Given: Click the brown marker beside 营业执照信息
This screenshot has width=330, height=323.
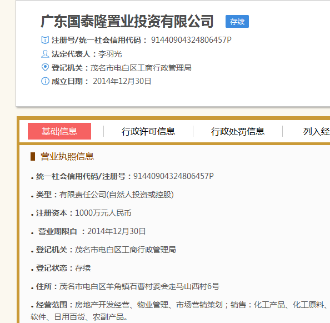Looking at the screenshot, I should pos(33,157).
